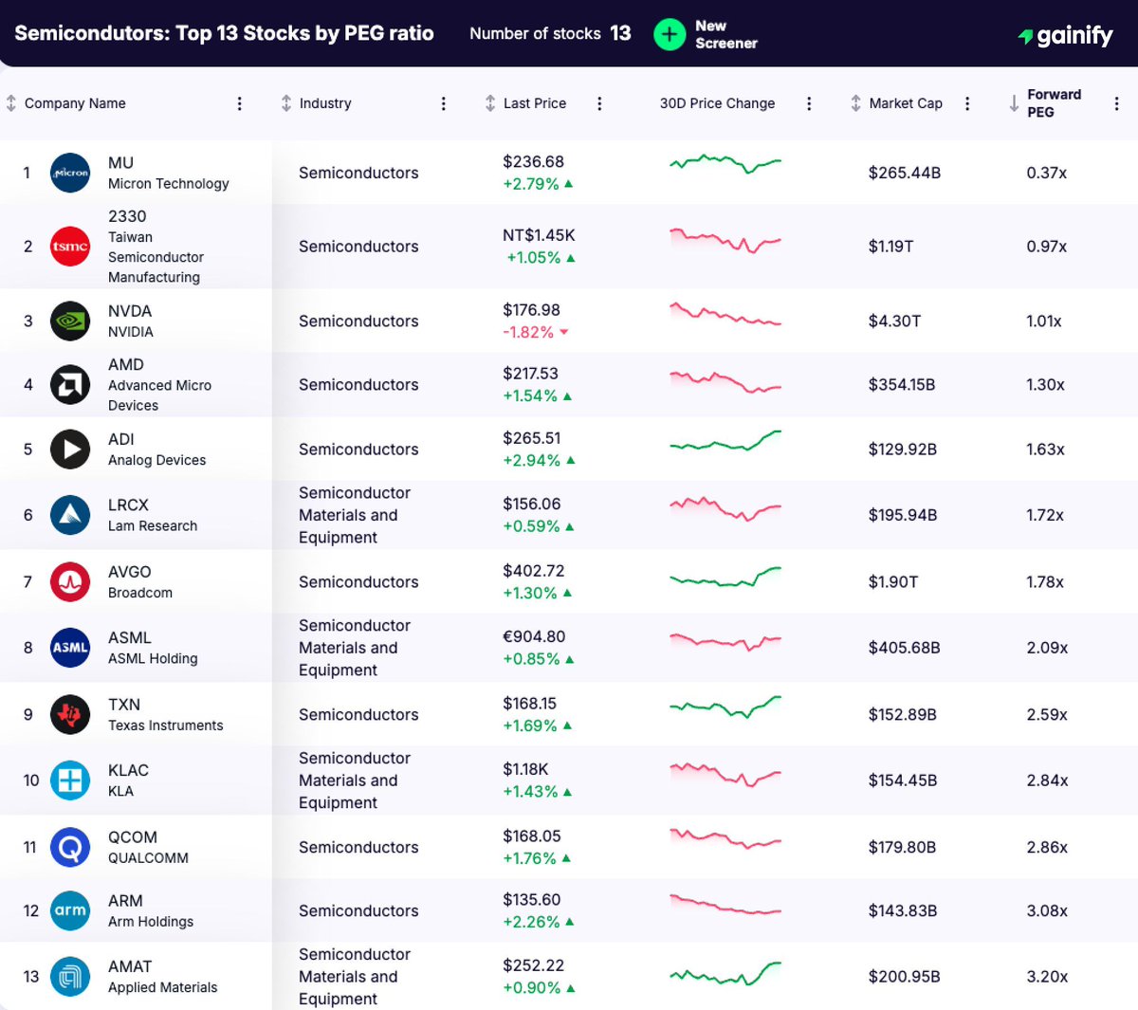1138x1010 pixels.
Task: Click the QUALCOMM logo icon
Action: pyautogui.click(x=69, y=847)
